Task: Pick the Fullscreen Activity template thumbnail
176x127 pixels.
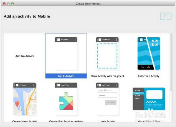Action: click(149, 53)
